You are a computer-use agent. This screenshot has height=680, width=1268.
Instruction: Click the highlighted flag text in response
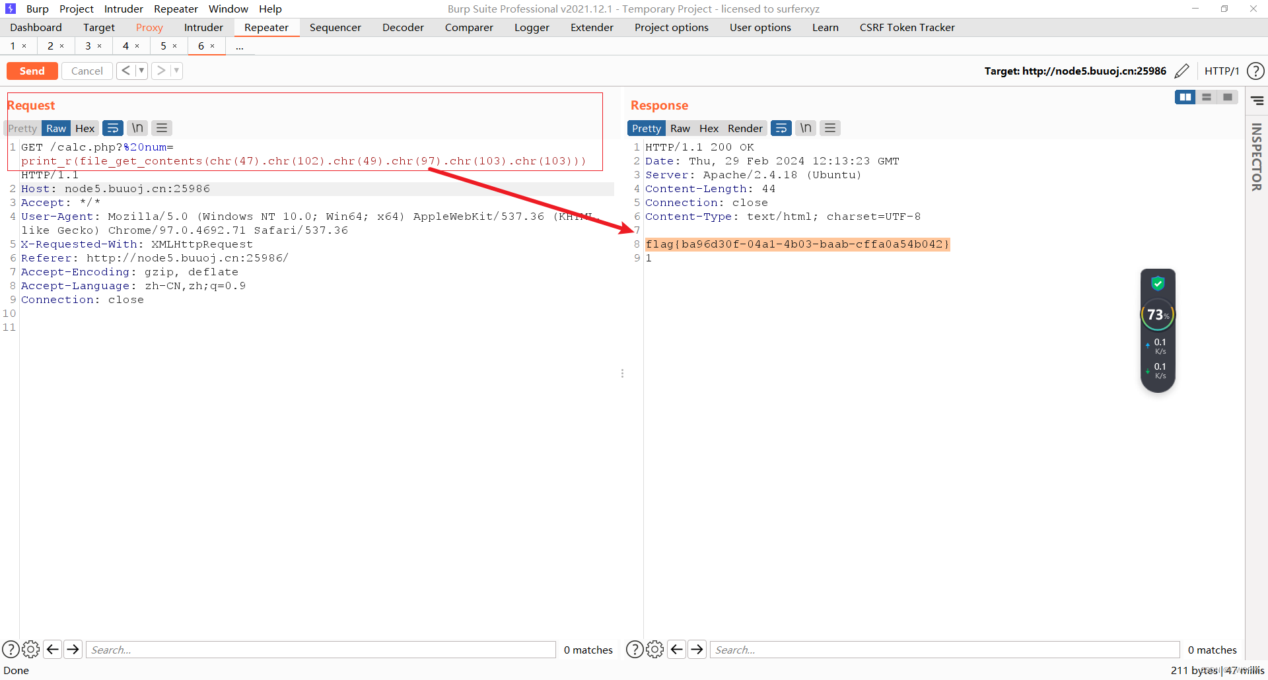coord(797,244)
